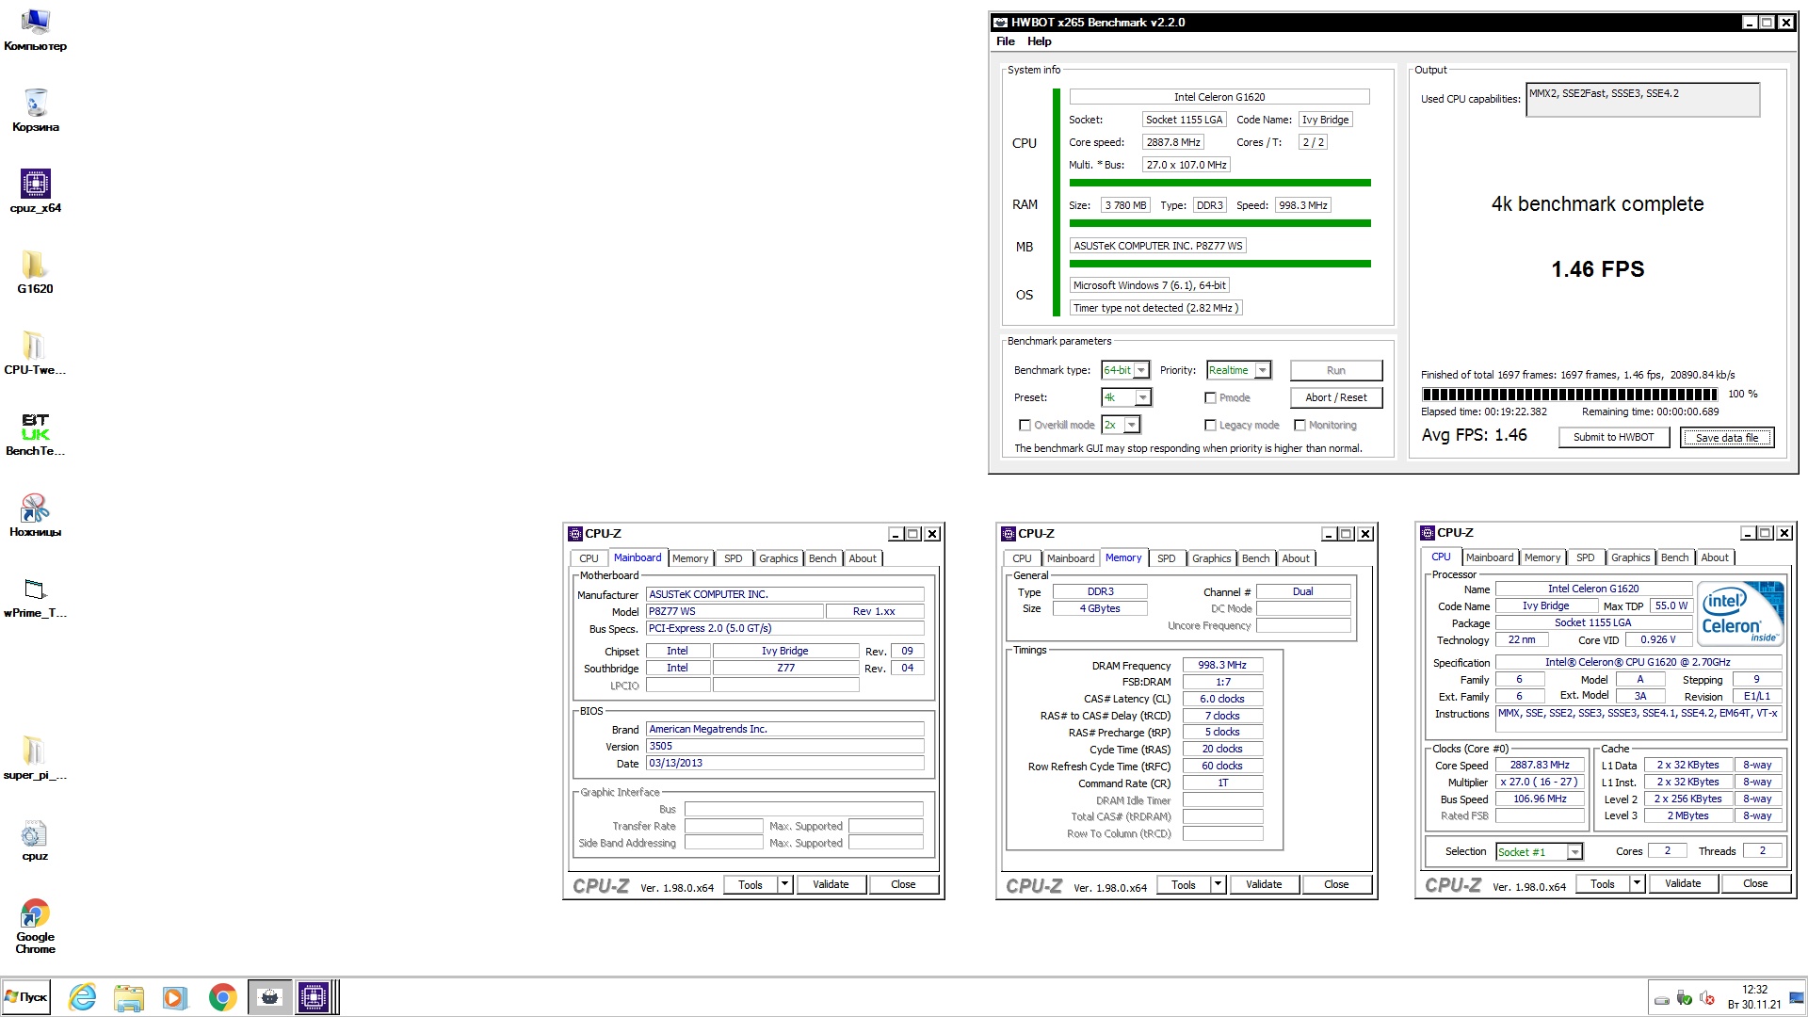Switch to Memory tab in CPU-tab CPU-Z window

(x=1542, y=557)
